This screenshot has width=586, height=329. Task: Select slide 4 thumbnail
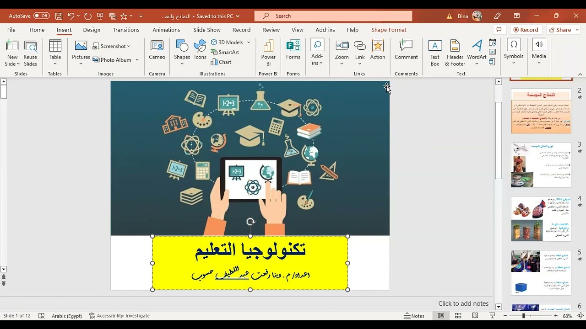tap(541, 218)
